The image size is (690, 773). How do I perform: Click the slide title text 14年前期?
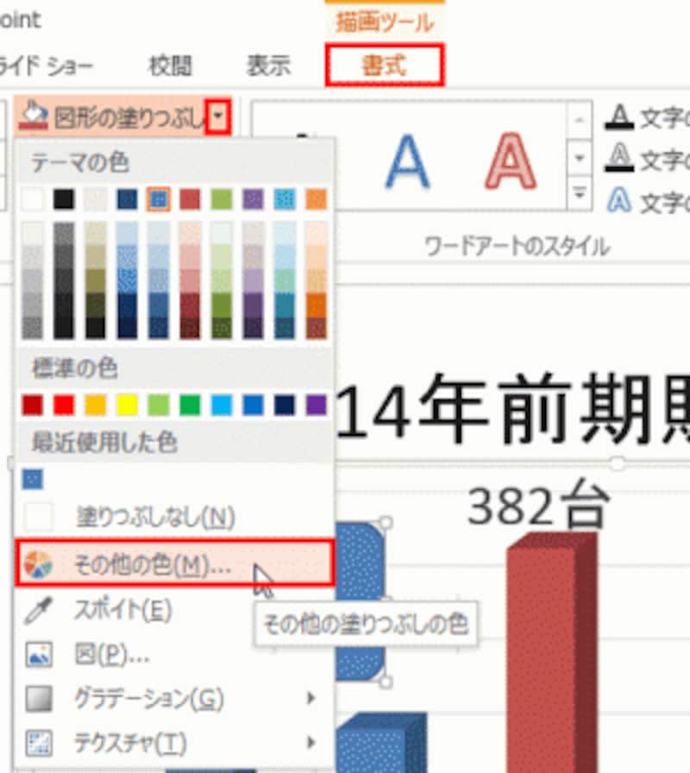pyautogui.click(x=512, y=409)
